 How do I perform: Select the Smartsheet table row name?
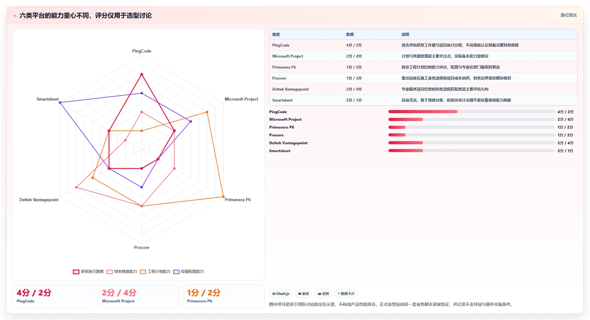(x=282, y=100)
